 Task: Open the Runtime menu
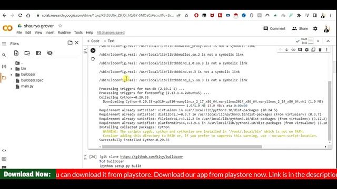point(64,33)
